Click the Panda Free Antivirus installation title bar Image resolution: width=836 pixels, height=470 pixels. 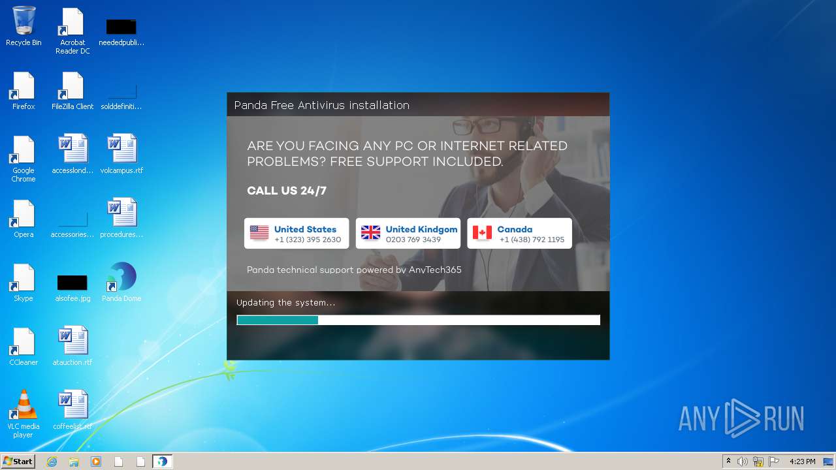418,105
